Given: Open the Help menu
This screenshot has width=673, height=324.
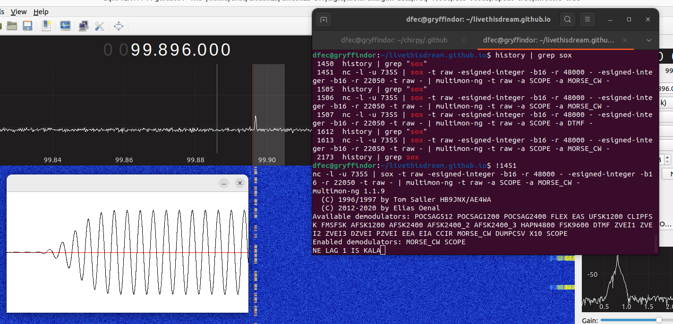Looking at the screenshot, I should point(41,12).
